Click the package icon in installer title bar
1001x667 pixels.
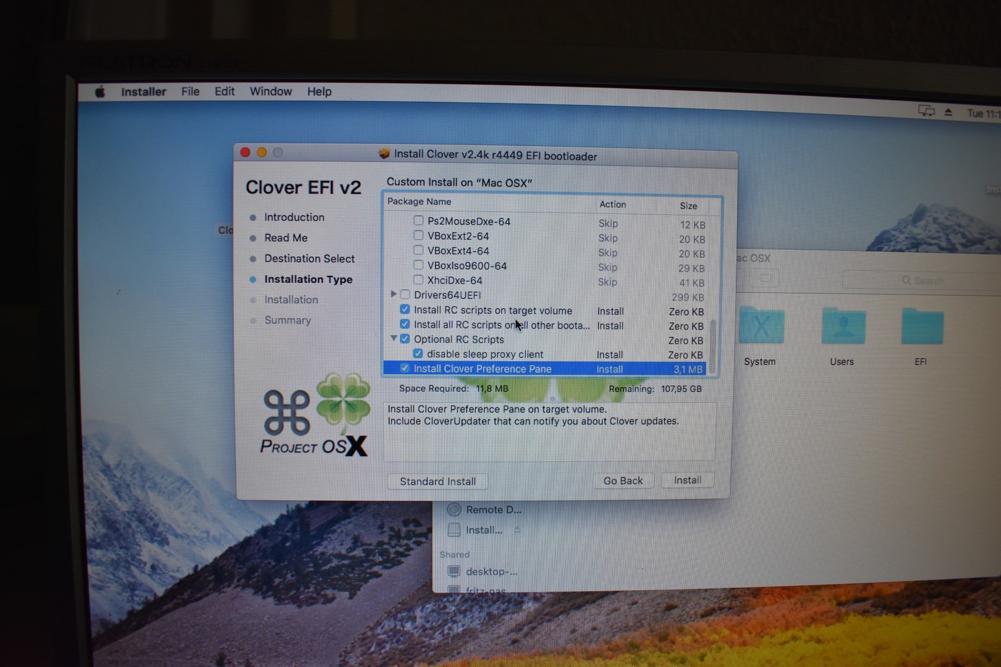tap(384, 154)
